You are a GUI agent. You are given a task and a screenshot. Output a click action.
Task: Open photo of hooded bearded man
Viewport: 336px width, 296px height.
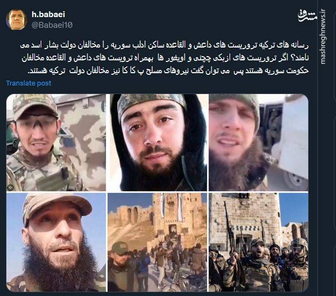pos(157,143)
